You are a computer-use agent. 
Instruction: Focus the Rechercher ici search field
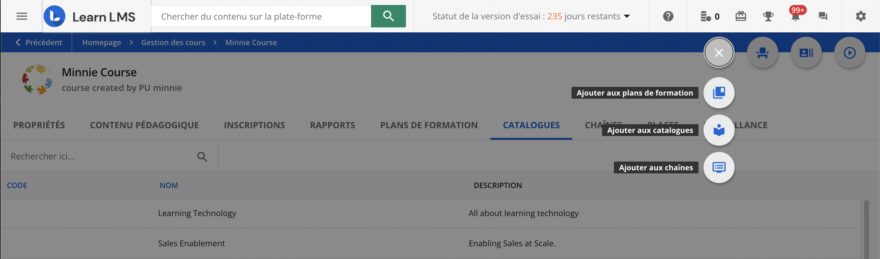click(x=99, y=157)
